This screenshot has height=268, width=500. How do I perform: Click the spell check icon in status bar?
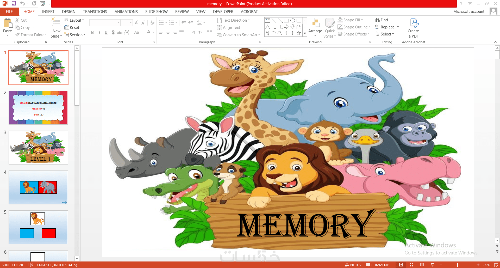tap(30, 265)
